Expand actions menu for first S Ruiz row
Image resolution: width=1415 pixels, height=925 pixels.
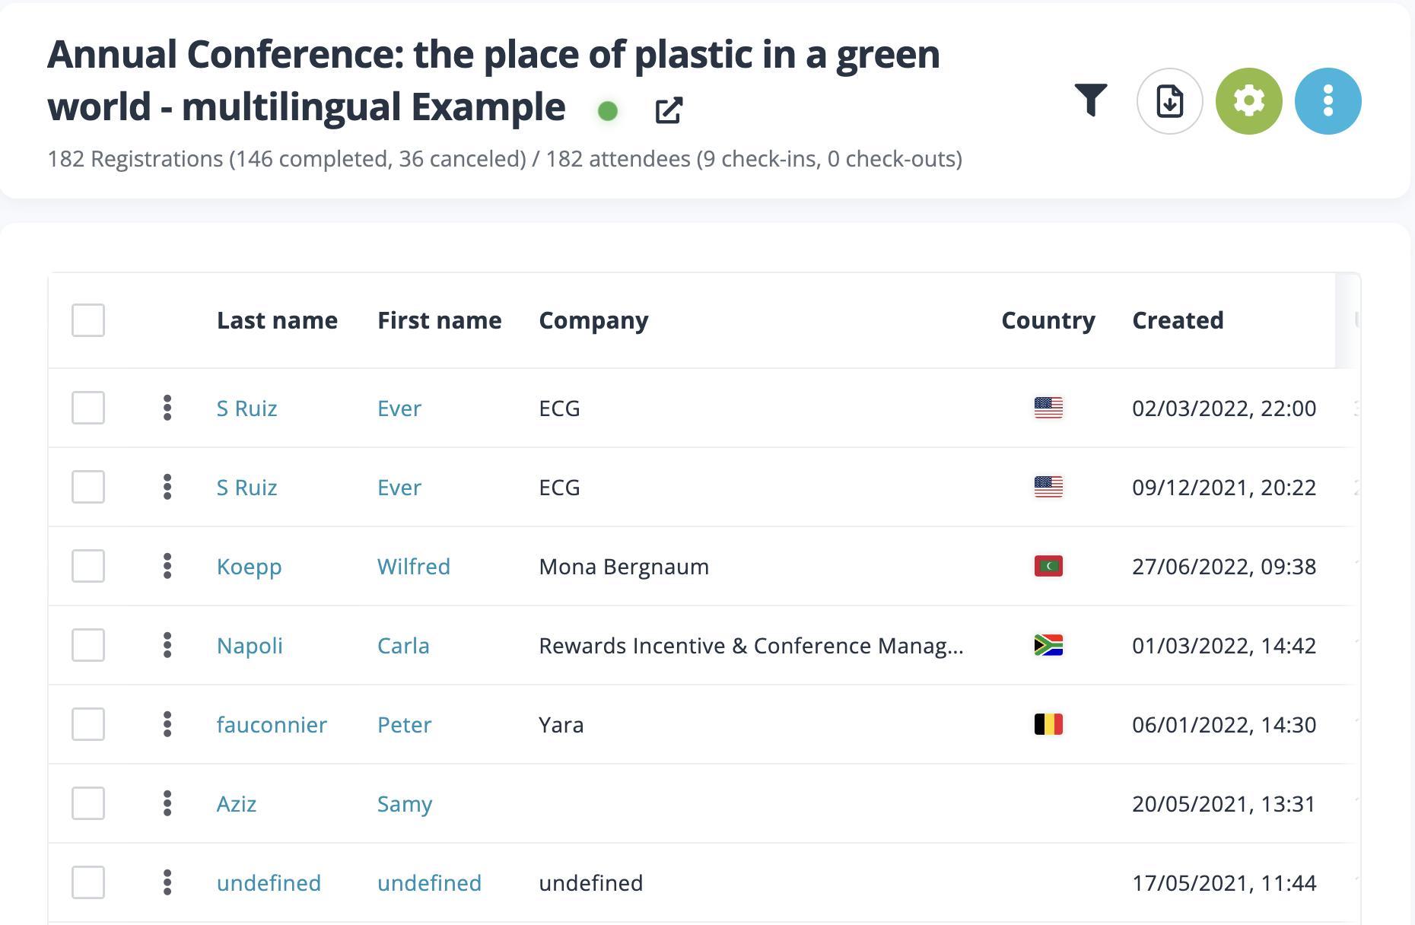167,408
